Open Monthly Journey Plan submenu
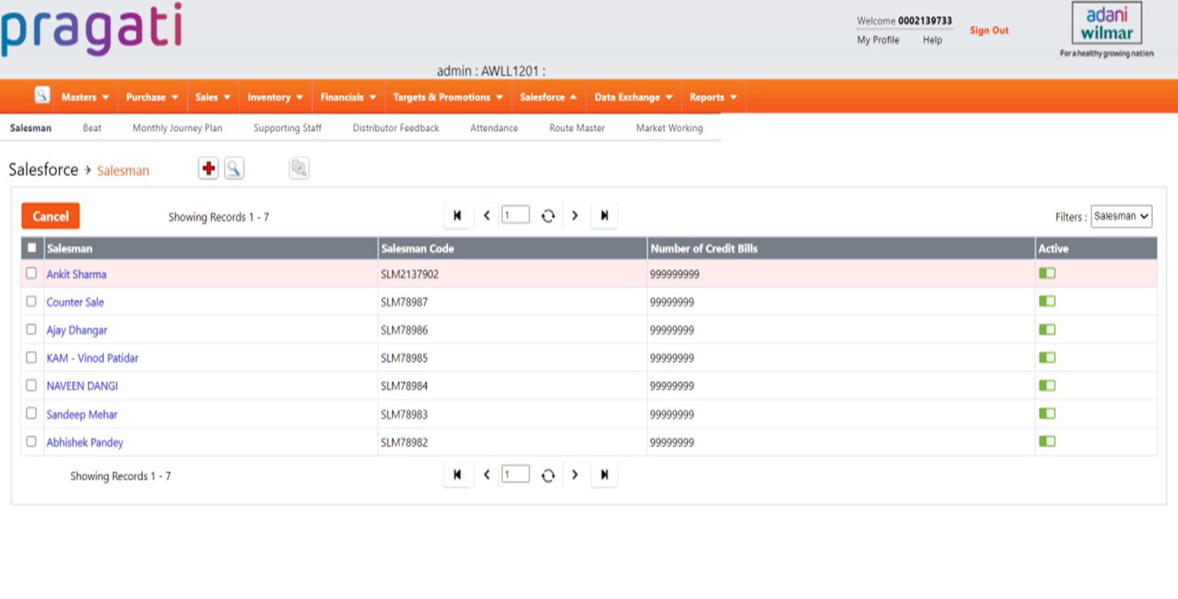This screenshot has height=599, width=1178. pos(177,127)
